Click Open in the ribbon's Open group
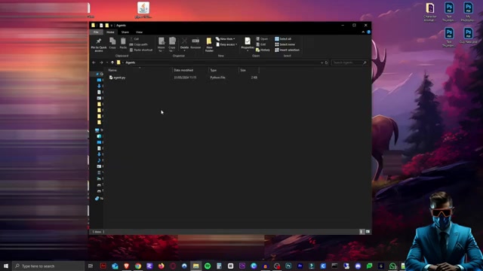 point(262,39)
